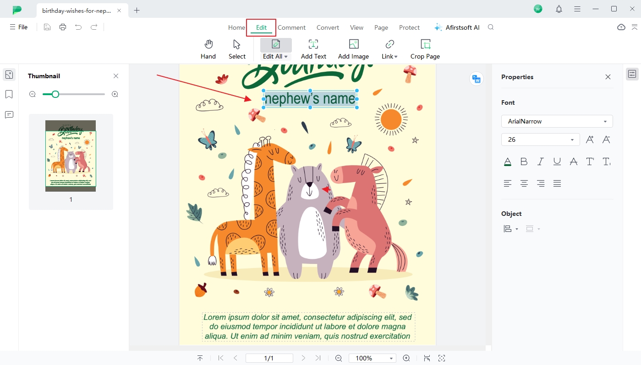Screen dimensions: 641x365
Task: Jump to top with the up arrow icon
Action: pyautogui.click(x=200, y=358)
